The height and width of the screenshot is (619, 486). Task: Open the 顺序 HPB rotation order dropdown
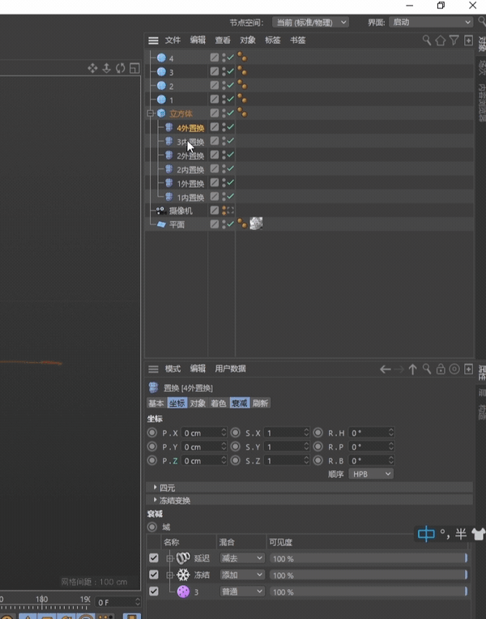[x=371, y=474]
